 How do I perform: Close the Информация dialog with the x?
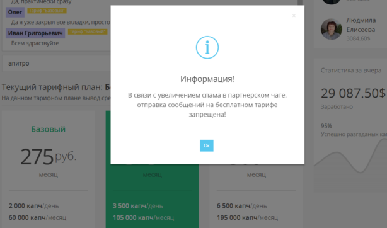tap(294, 16)
